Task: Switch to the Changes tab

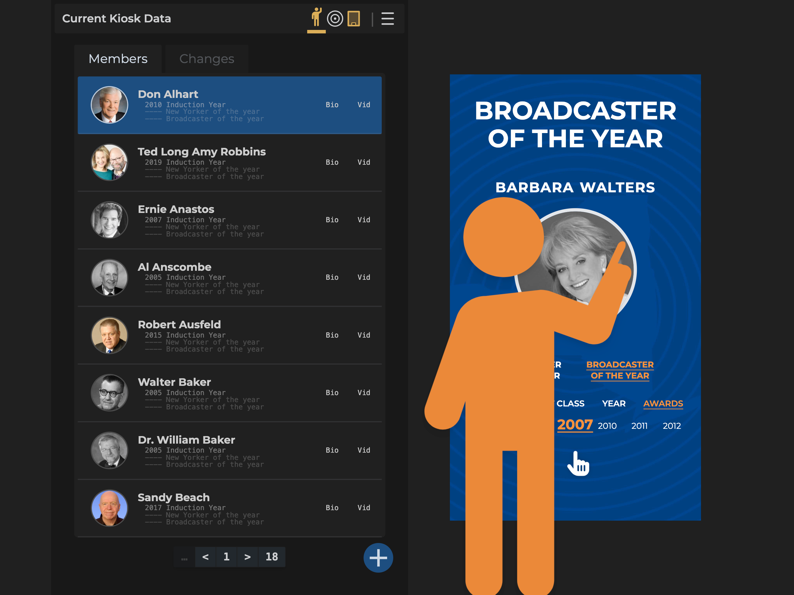Action: coord(206,59)
